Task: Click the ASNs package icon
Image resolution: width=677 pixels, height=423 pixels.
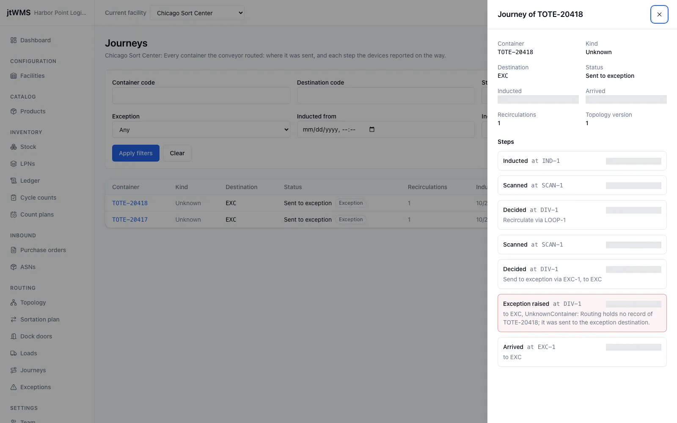Action: (x=14, y=267)
